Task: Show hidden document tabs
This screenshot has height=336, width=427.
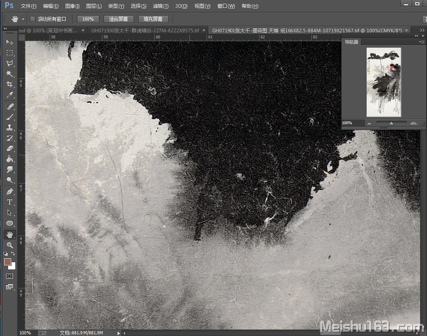Action: coord(422,30)
